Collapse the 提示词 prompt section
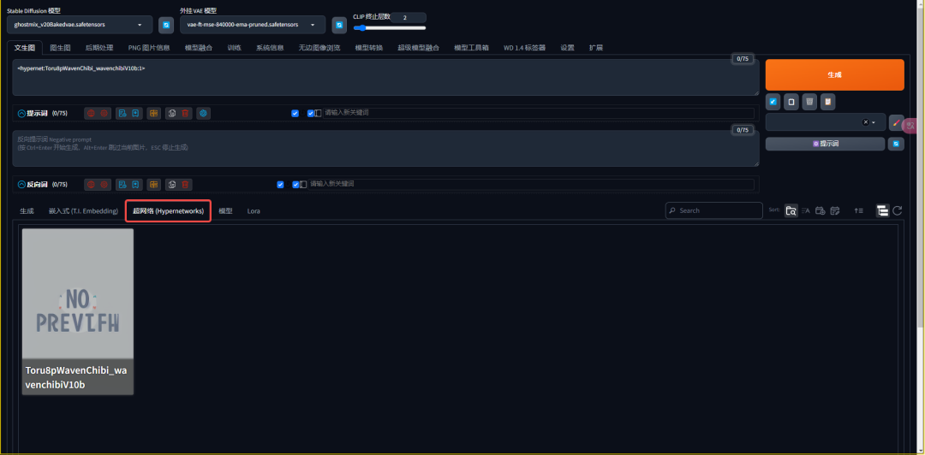The image size is (925, 455). 21,113
